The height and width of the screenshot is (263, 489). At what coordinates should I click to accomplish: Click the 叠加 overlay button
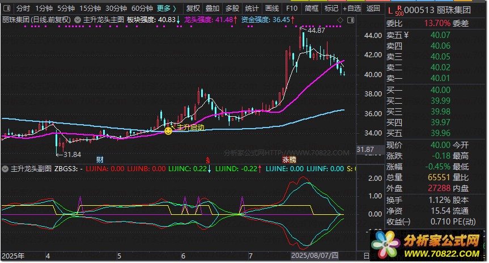coord(212,9)
